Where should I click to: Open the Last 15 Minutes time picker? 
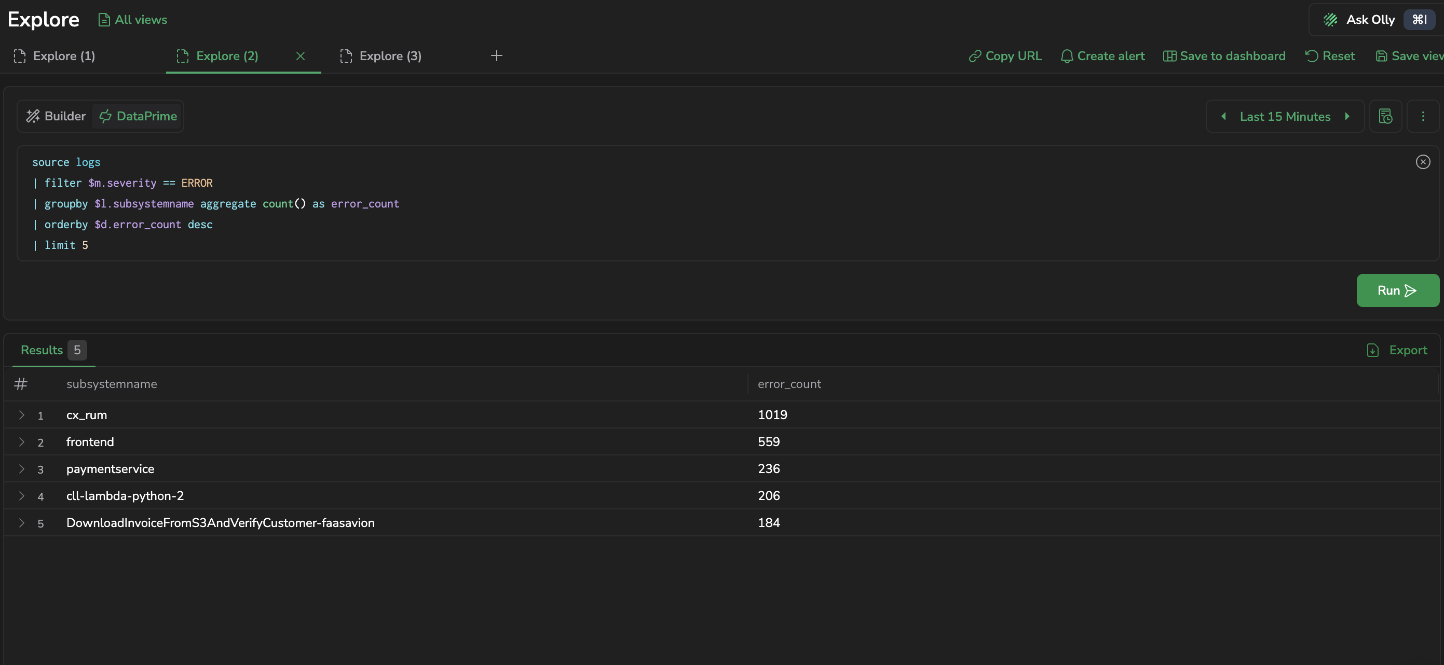[1285, 117]
